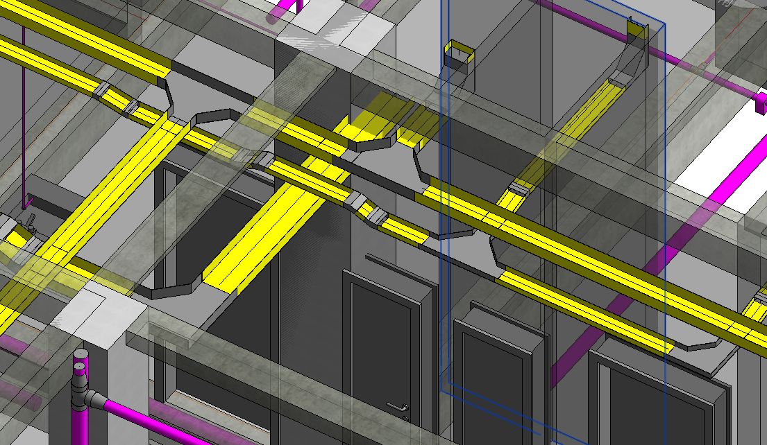Click the blue selection box's left edge

441,208
